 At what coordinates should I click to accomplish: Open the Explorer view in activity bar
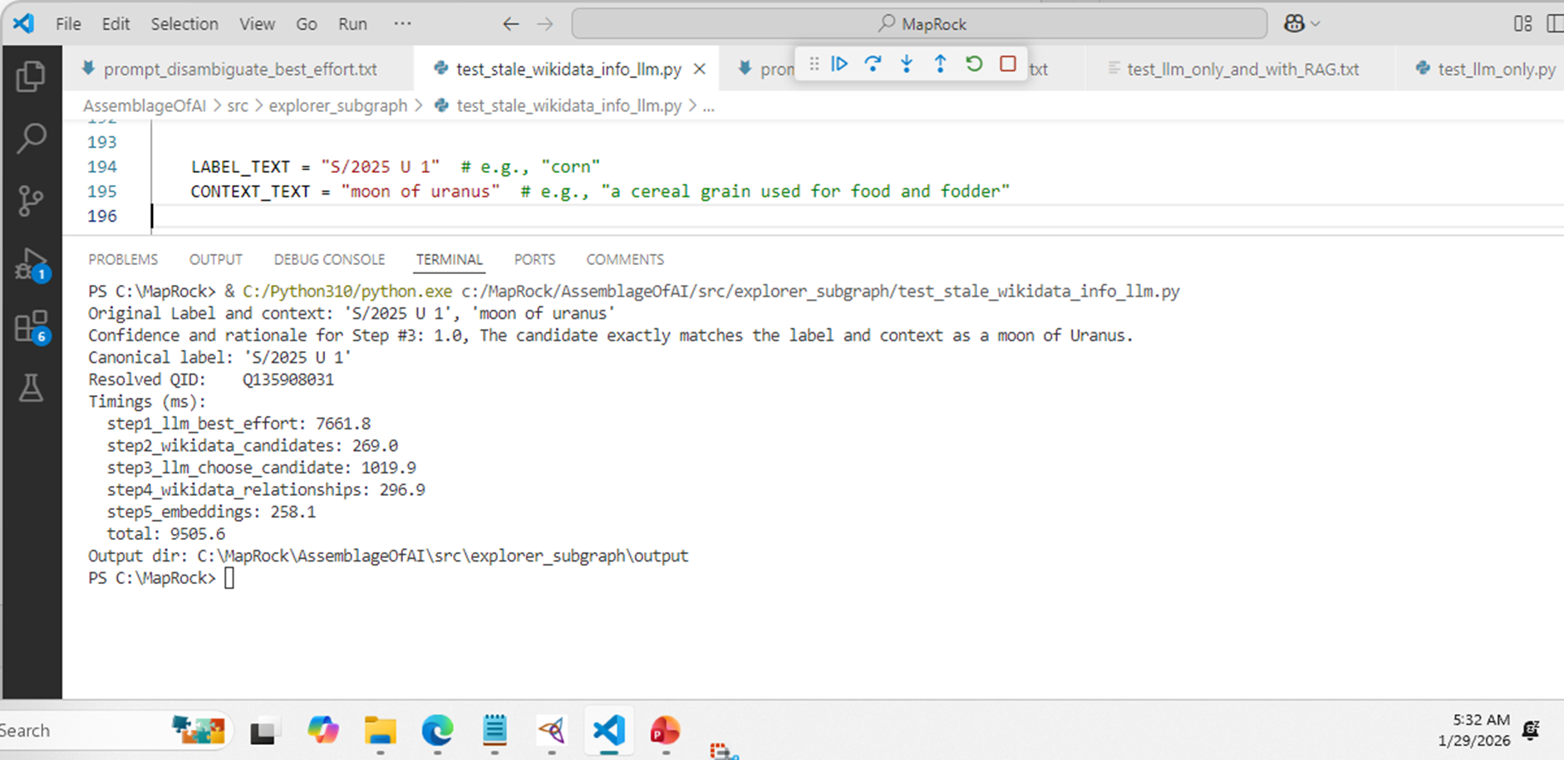(31, 77)
